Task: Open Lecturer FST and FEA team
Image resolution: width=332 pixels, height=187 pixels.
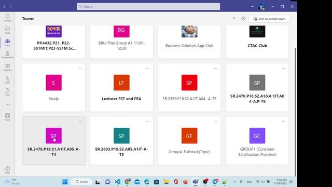Action: [x=121, y=87]
